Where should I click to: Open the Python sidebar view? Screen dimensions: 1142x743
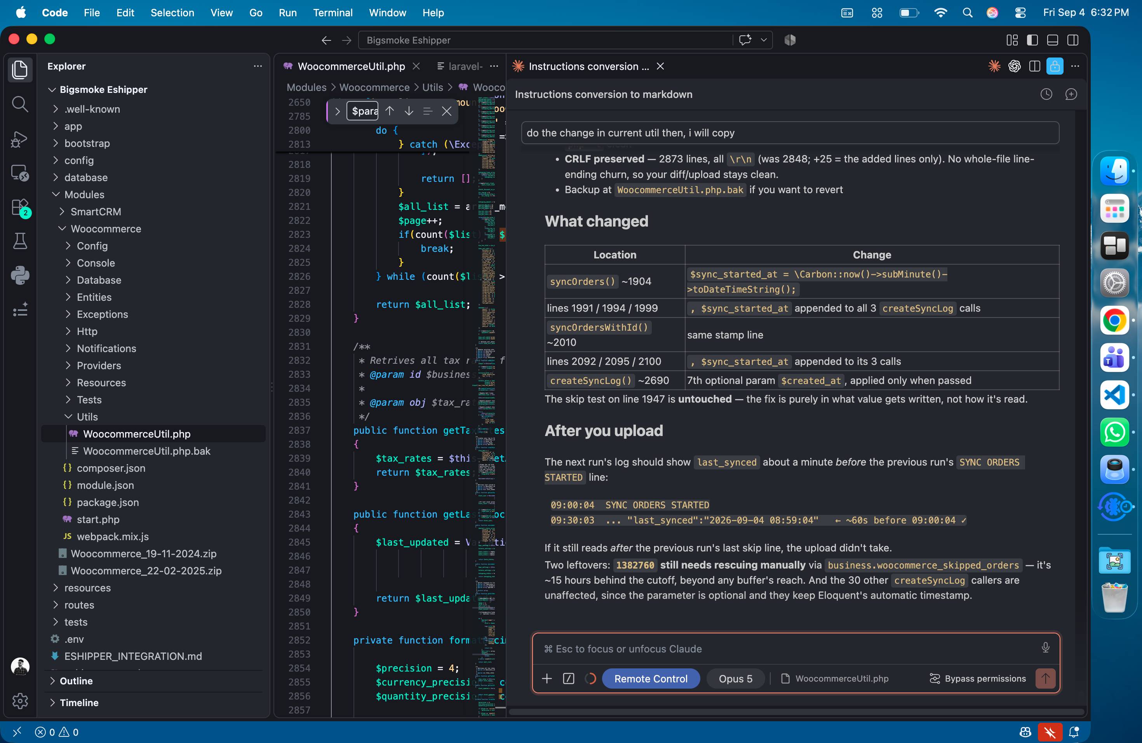point(20,276)
